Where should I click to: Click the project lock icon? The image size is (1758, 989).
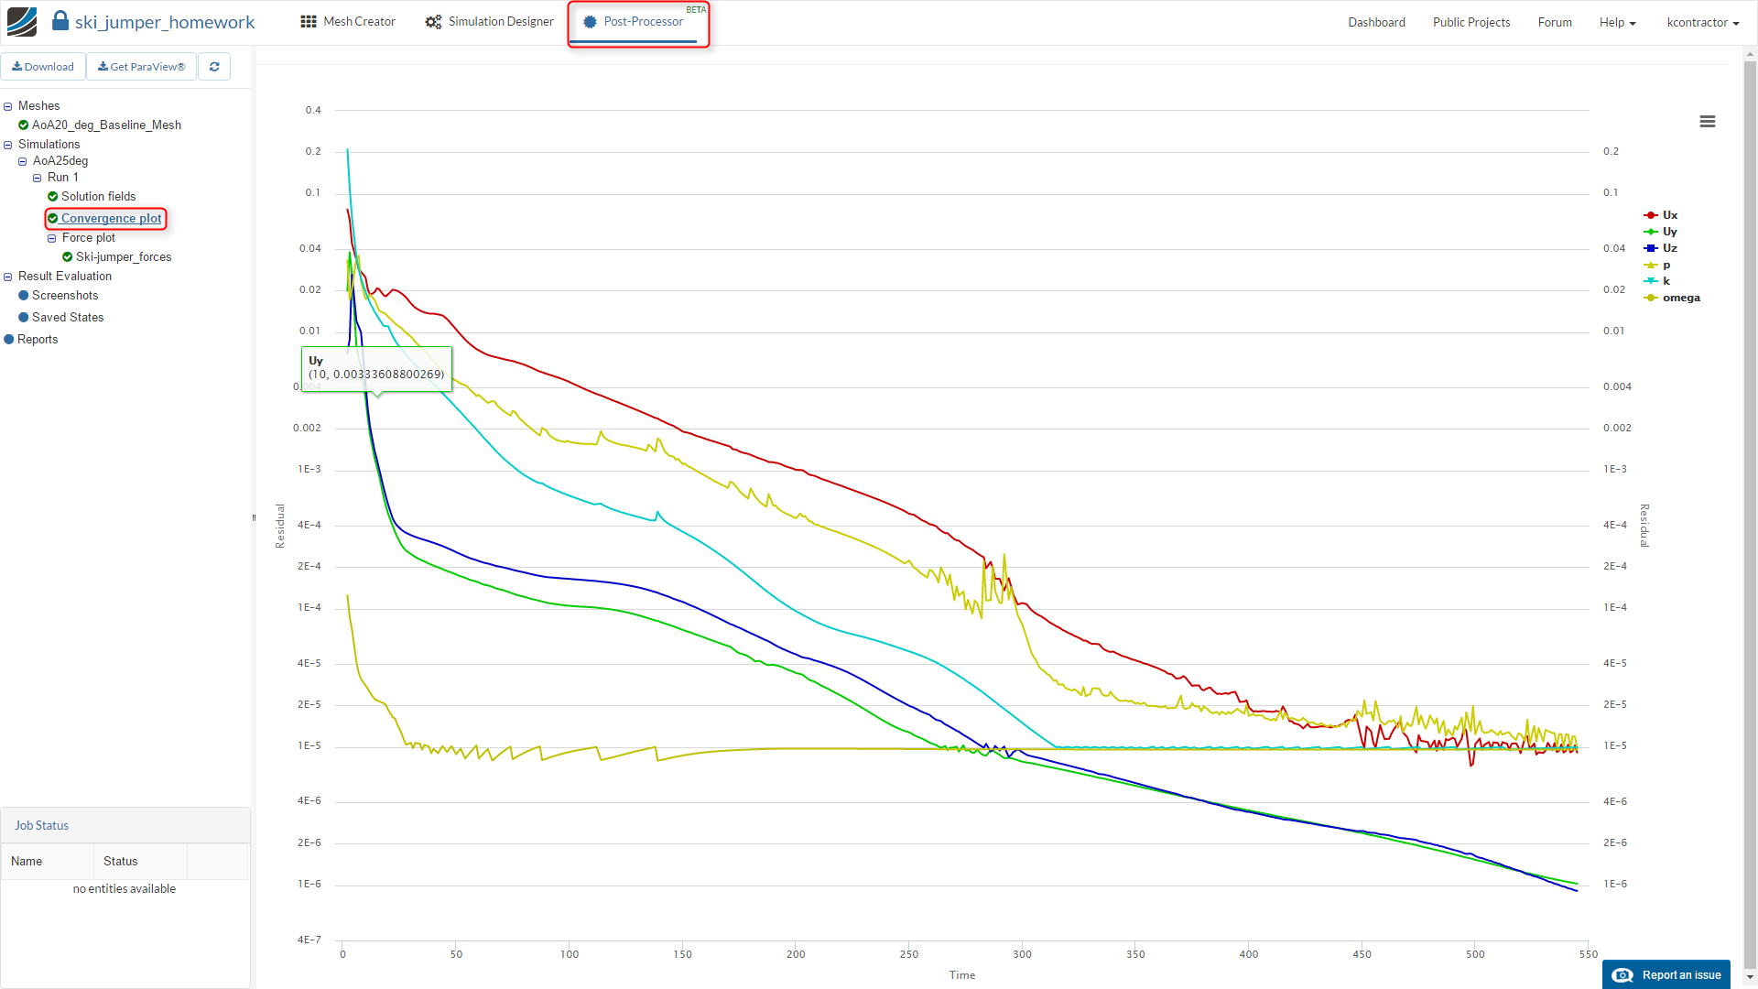[x=60, y=21]
